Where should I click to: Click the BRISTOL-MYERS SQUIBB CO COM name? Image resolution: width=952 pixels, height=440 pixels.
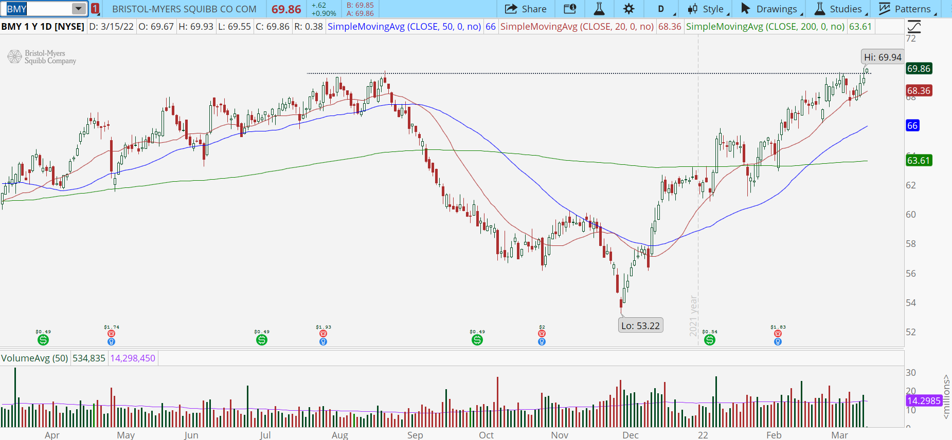[x=184, y=9]
